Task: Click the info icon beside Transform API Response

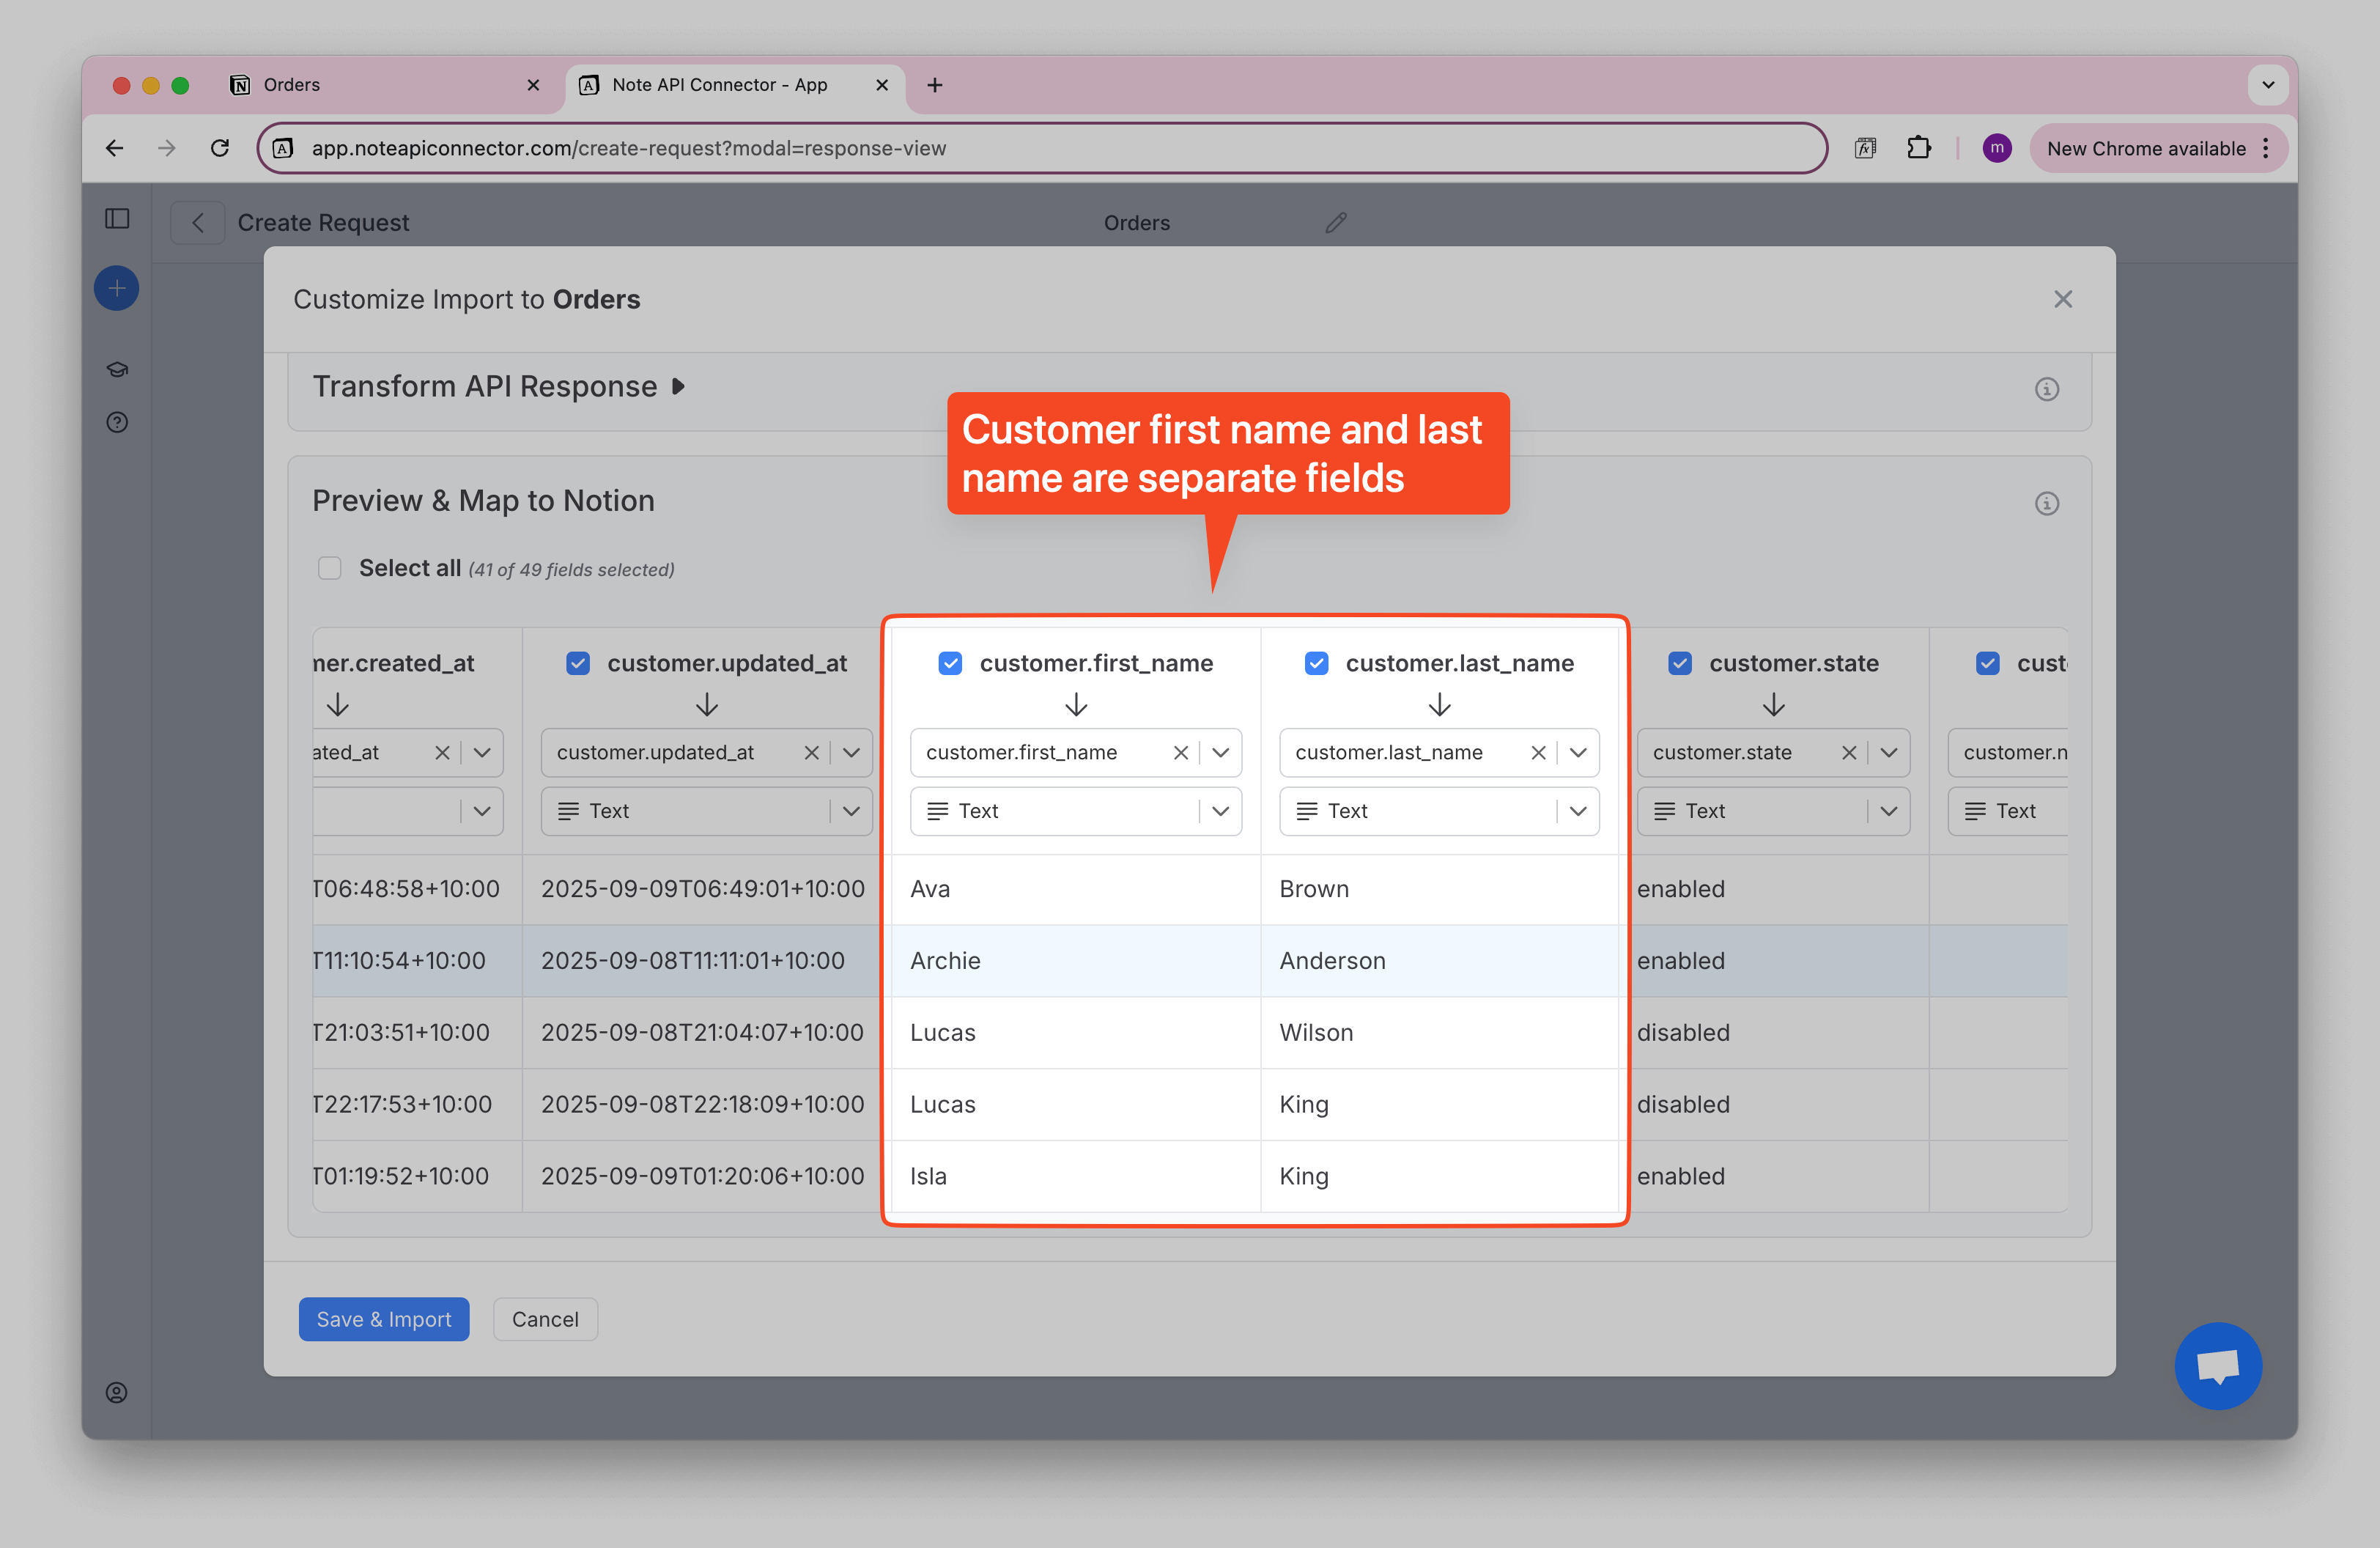Action: [x=2046, y=389]
